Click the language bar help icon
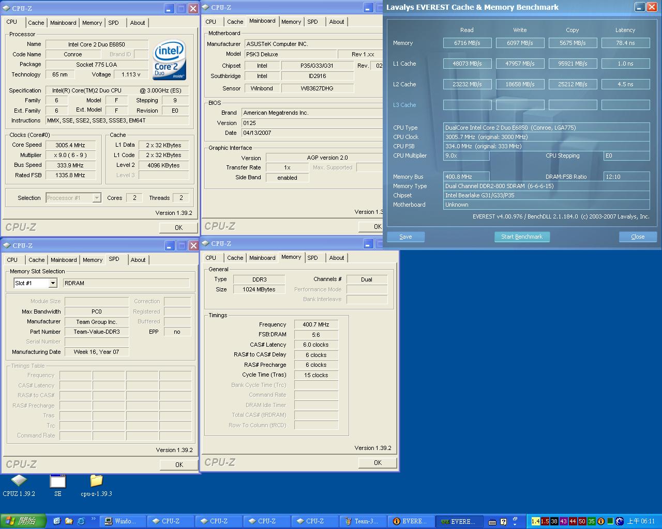 [504, 522]
